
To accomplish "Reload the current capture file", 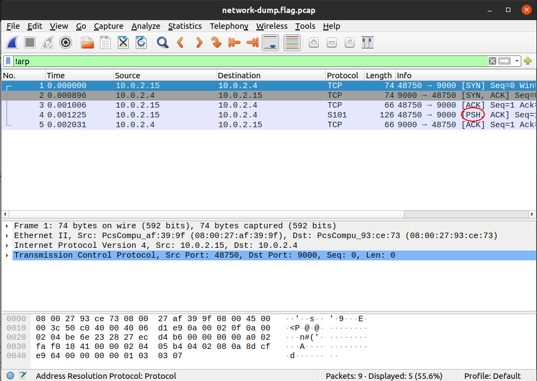I will tap(141, 42).
